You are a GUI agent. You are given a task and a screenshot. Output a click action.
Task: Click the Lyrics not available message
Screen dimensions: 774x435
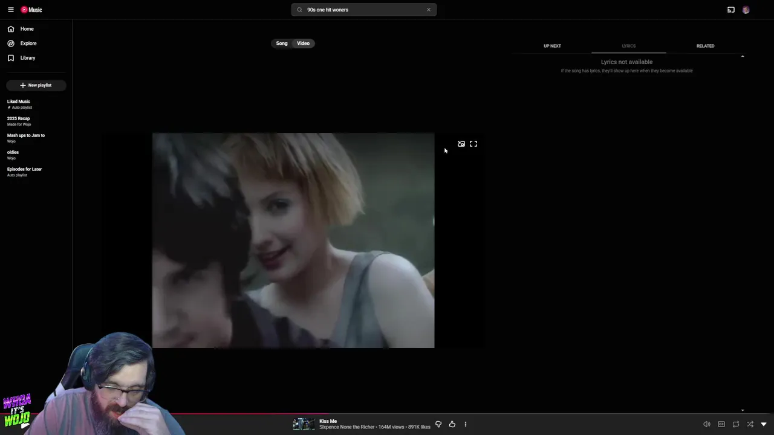(x=626, y=62)
